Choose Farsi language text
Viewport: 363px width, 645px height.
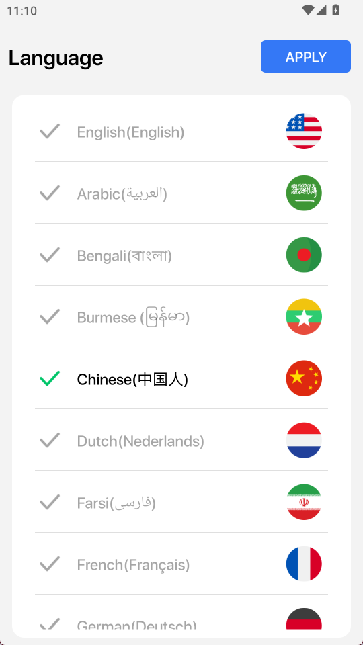(x=116, y=503)
